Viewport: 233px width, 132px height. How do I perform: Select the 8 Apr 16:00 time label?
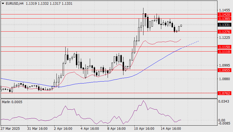pyautogui.click(x=116, y=129)
